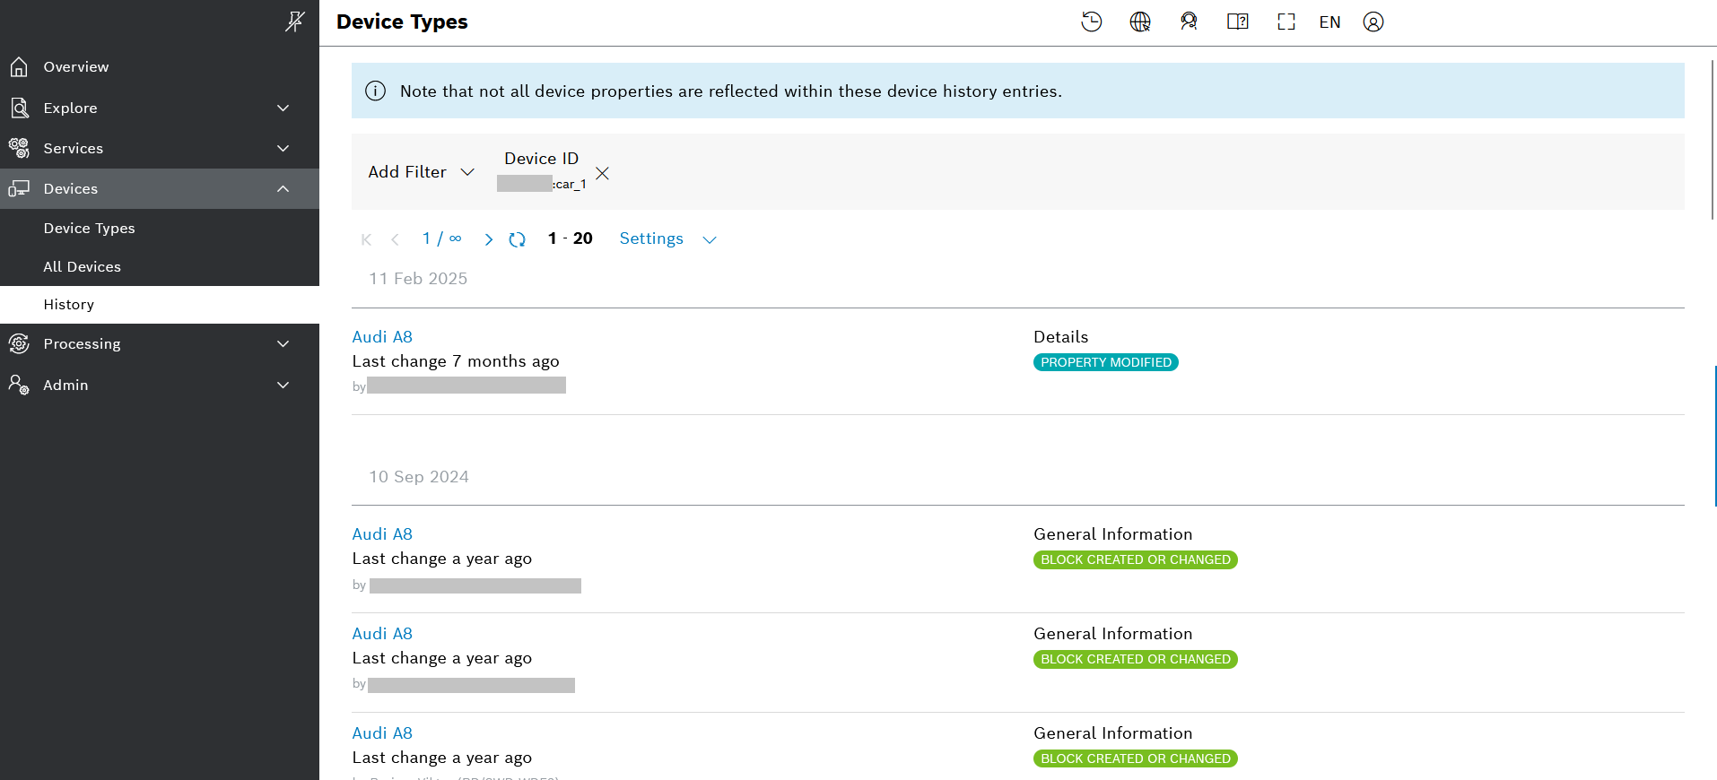
Task: Switch language using EN button
Action: [1329, 22]
